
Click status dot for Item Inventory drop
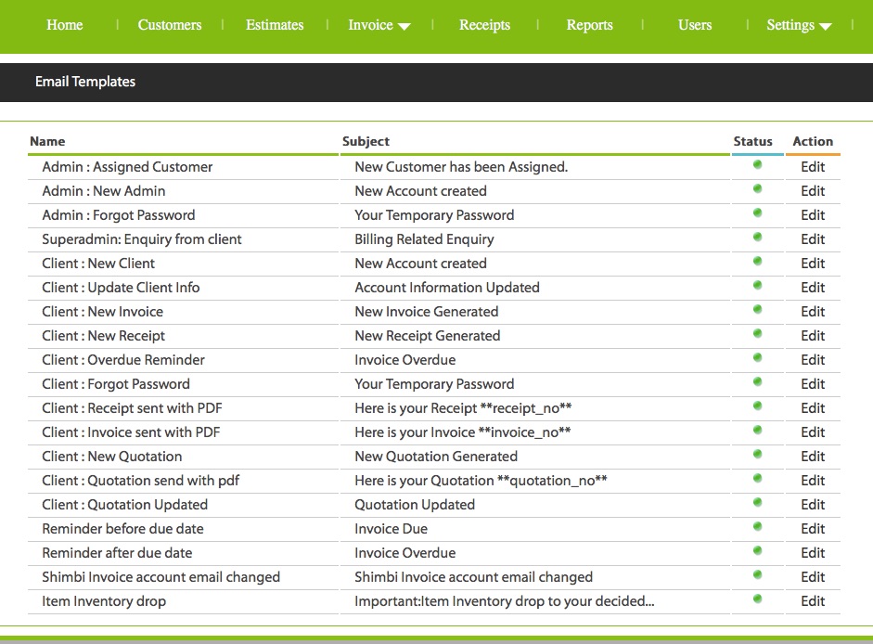pyautogui.click(x=757, y=599)
